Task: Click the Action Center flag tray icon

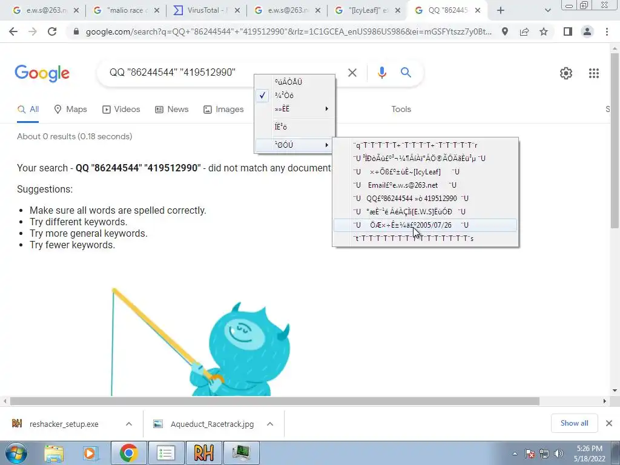Action: (530, 453)
